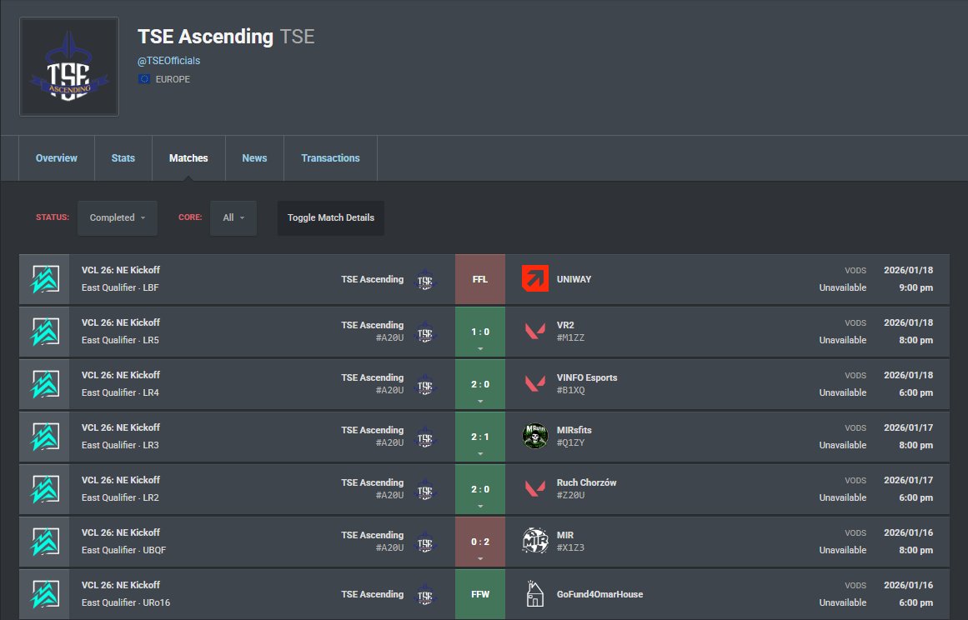Click the MIR team logo
Viewport: 968px width, 620px height.
coord(534,541)
